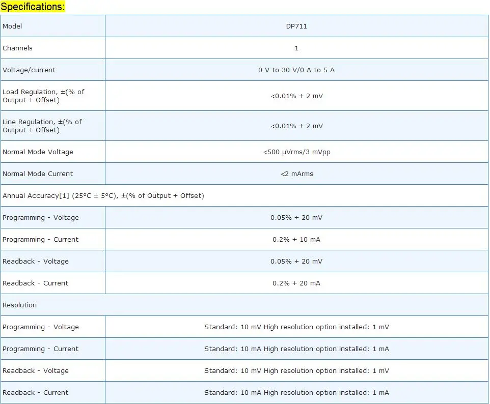The image size is (490, 404).
Task: Select the Normal Mode Current label
Action: click(x=38, y=174)
